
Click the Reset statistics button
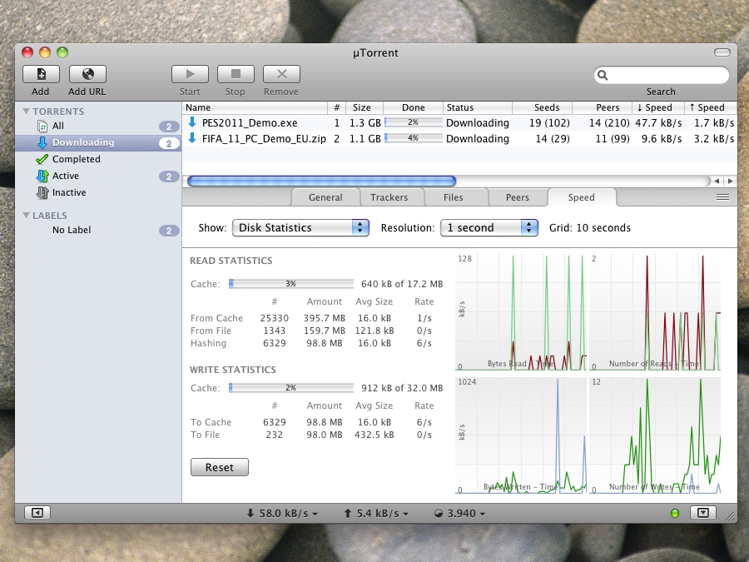click(x=220, y=467)
